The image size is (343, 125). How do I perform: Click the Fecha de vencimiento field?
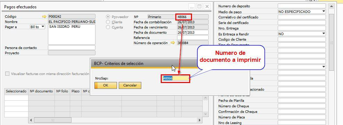pos(193,27)
